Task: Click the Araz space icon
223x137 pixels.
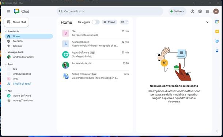Action: click(x=9, y=79)
